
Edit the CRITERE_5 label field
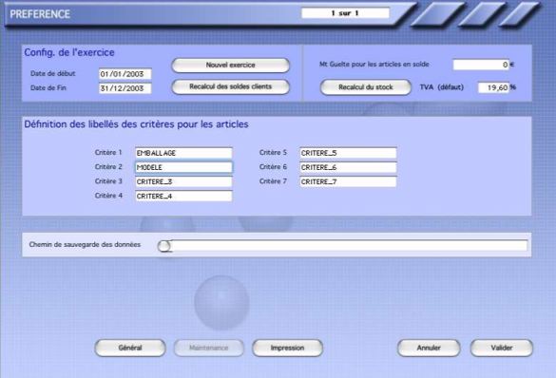point(348,153)
